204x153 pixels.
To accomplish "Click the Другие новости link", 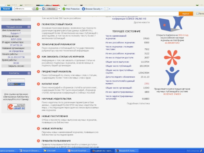I will pyautogui.click(x=142, y=22).
